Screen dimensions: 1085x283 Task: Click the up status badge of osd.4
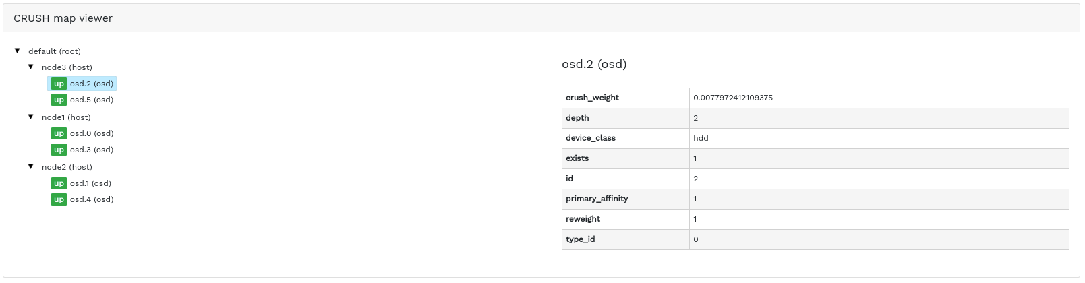tap(59, 199)
